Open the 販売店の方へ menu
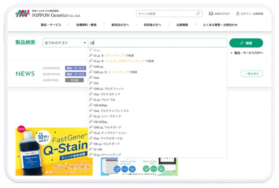Image resolution: width=279 pixels, height=188 pixels. point(120,25)
